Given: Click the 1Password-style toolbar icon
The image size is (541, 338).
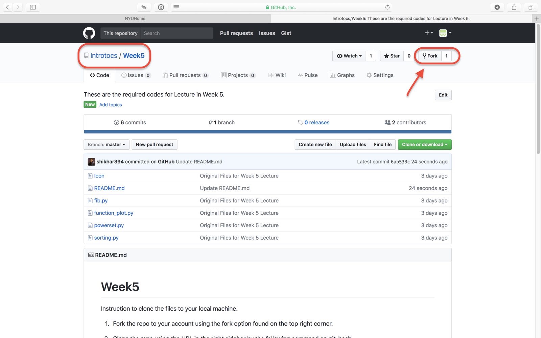Looking at the screenshot, I should tap(161, 7).
